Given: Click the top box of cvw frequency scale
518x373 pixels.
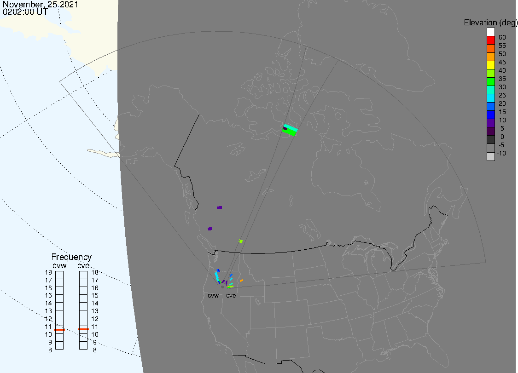Looking at the screenshot, I should click(x=59, y=275).
